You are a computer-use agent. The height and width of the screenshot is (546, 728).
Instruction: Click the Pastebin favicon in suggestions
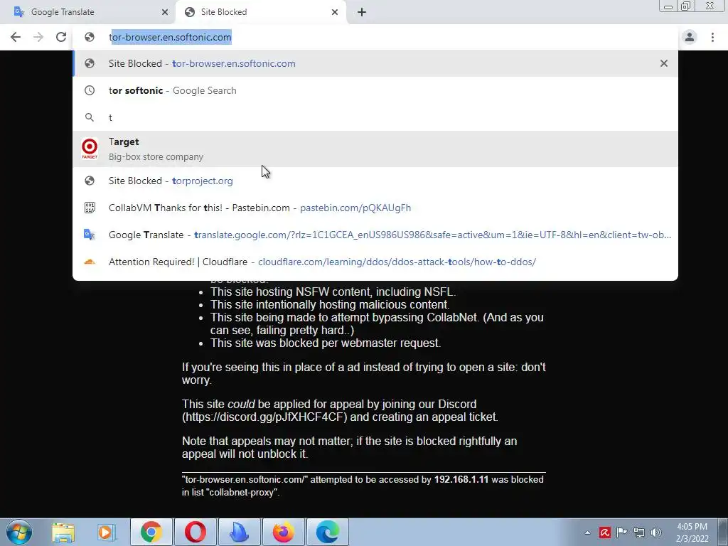(x=90, y=208)
